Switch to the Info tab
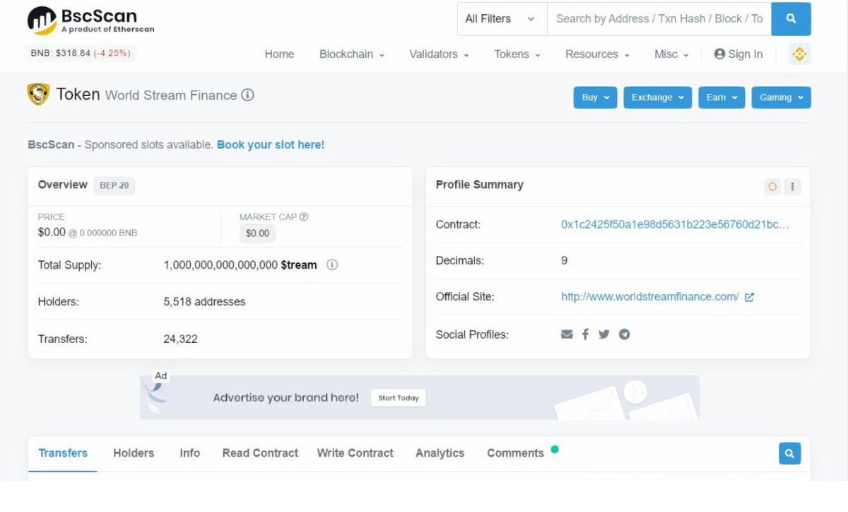 [189, 453]
